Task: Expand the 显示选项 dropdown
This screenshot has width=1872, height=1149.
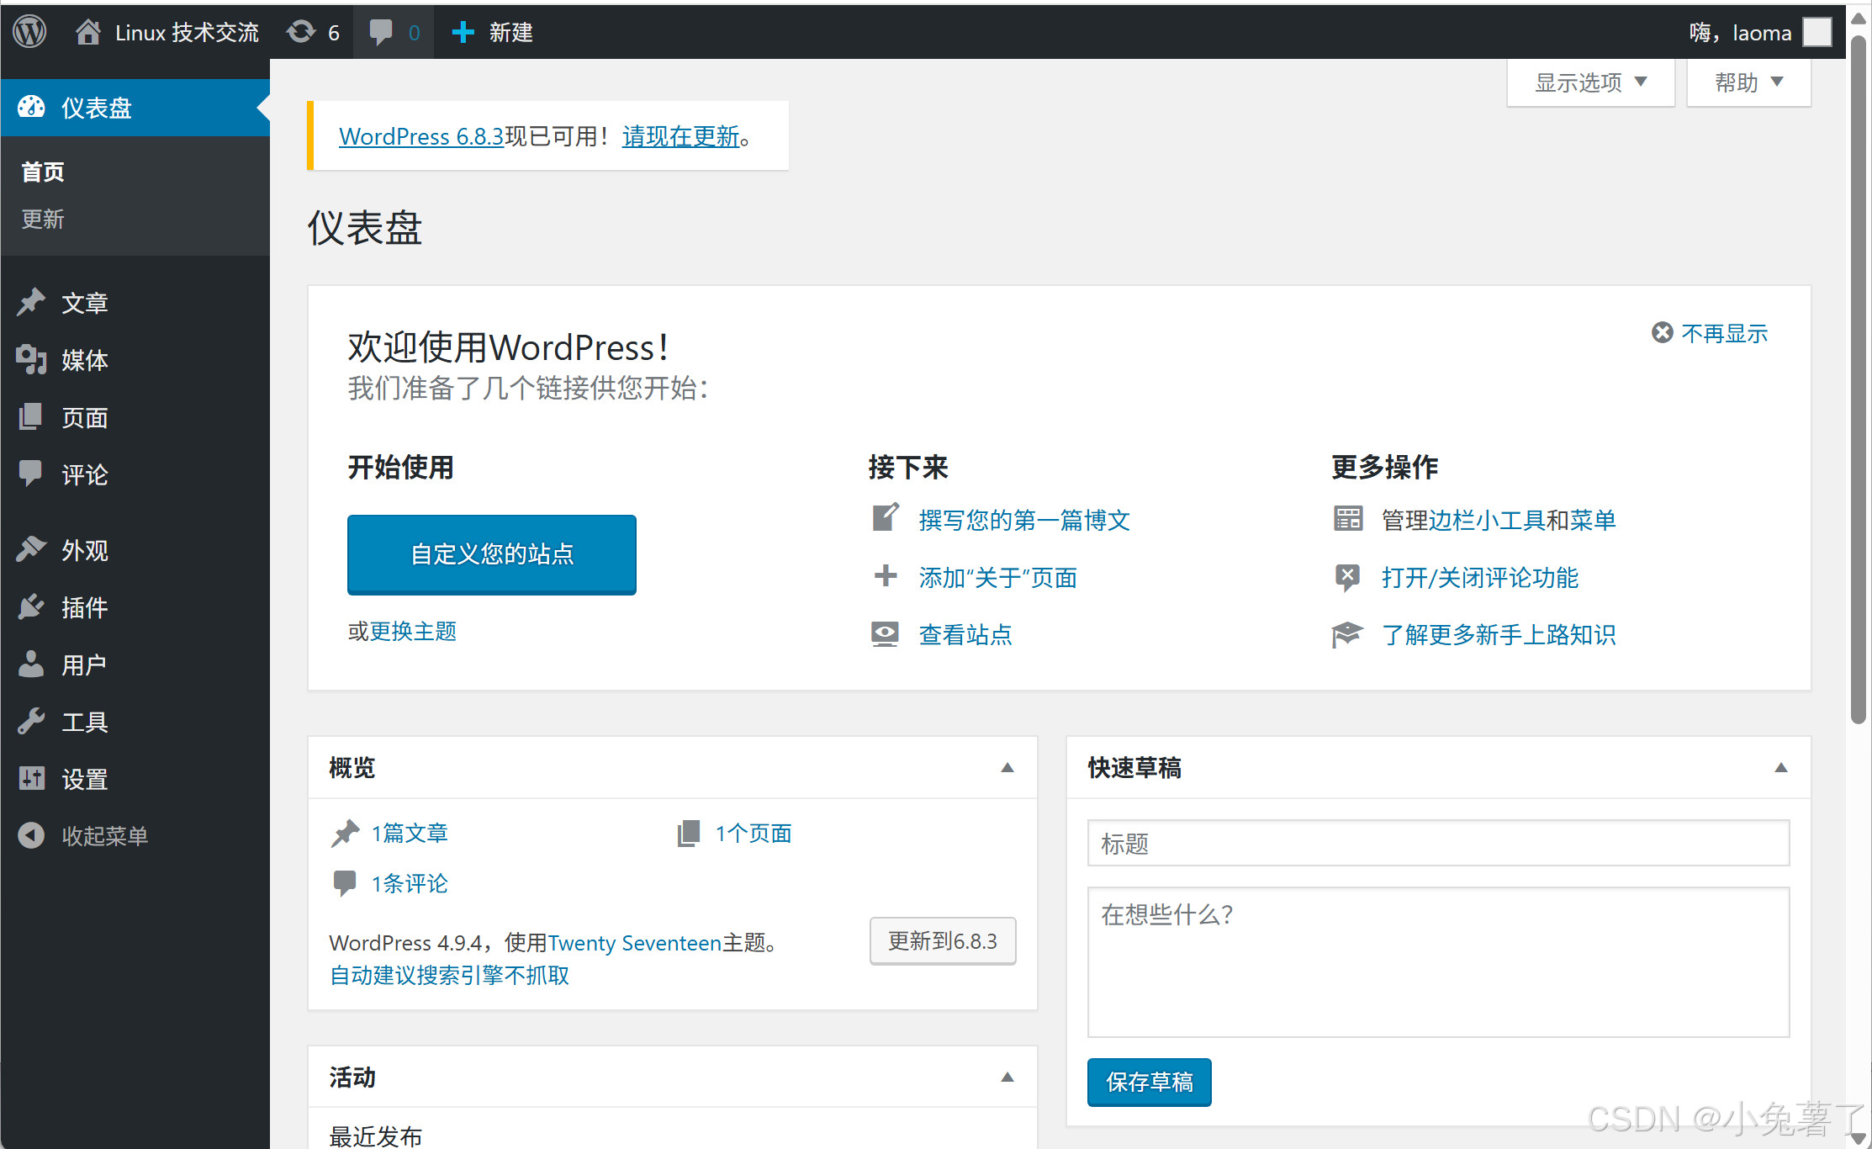Action: (x=1589, y=82)
